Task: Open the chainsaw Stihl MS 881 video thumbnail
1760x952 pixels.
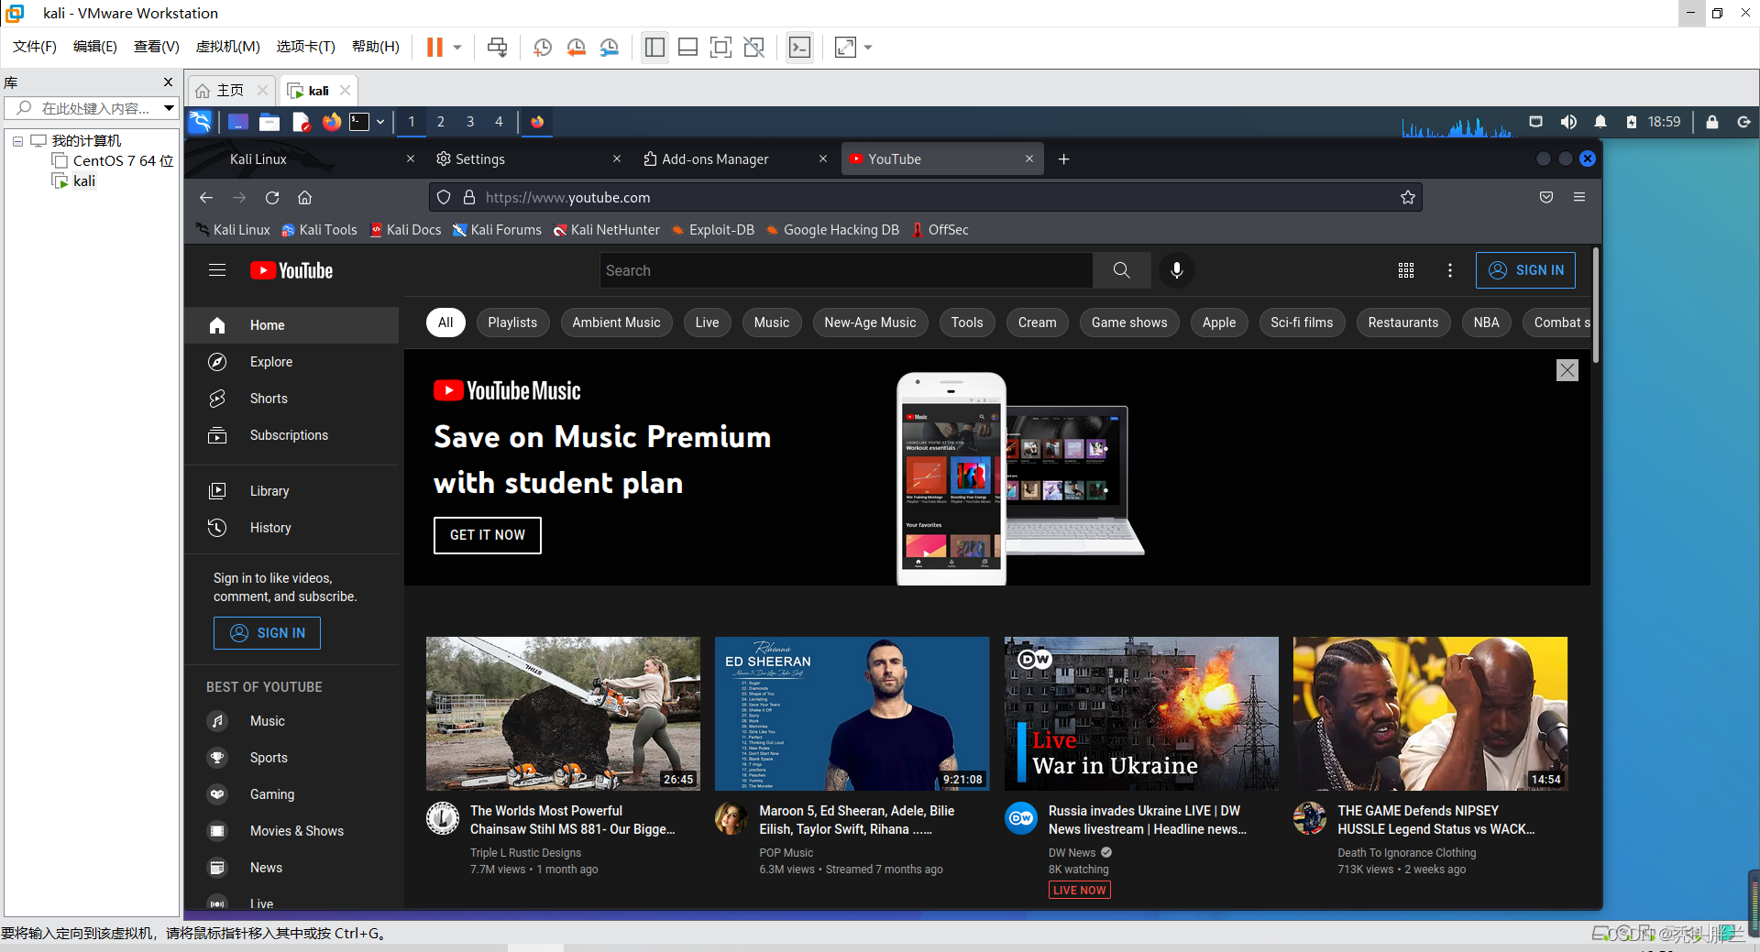Action: coord(563,714)
